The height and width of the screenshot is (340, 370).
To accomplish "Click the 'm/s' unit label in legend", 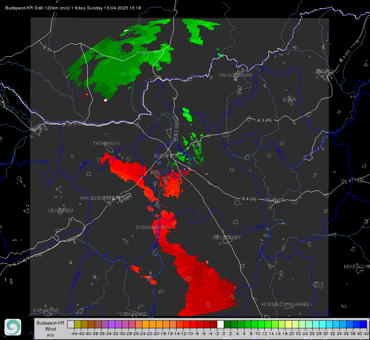I will click(x=50, y=335).
